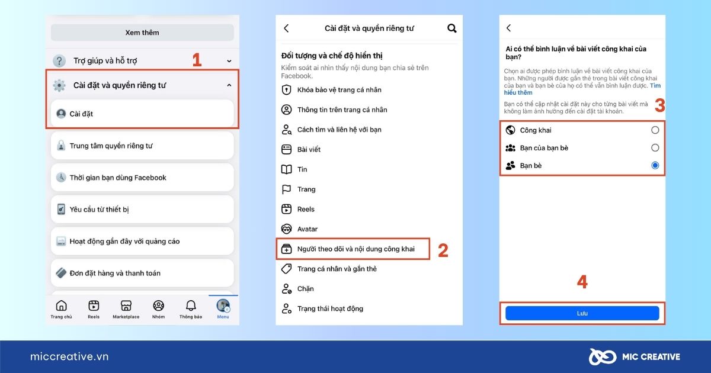Open Trung tâm quyền riêng tư card

142,146
